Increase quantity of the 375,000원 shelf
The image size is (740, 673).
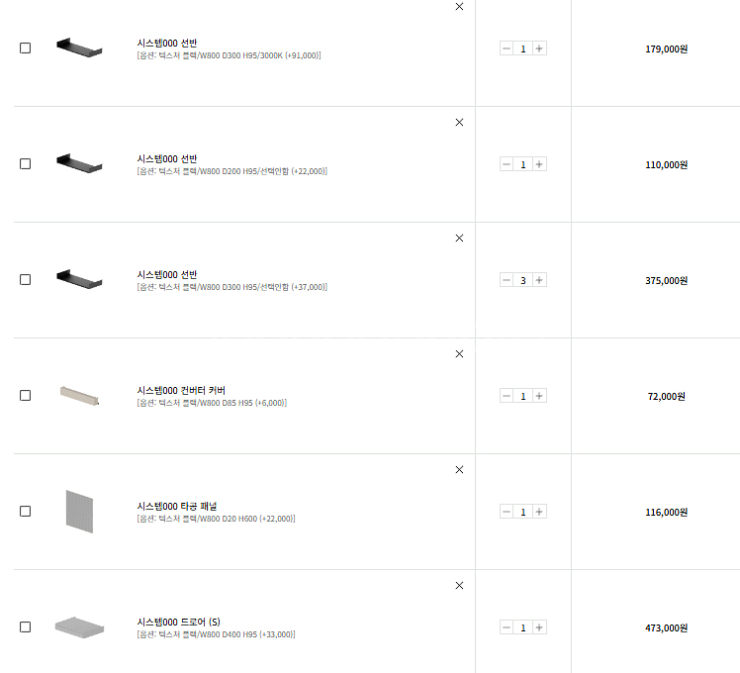(x=539, y=280)
